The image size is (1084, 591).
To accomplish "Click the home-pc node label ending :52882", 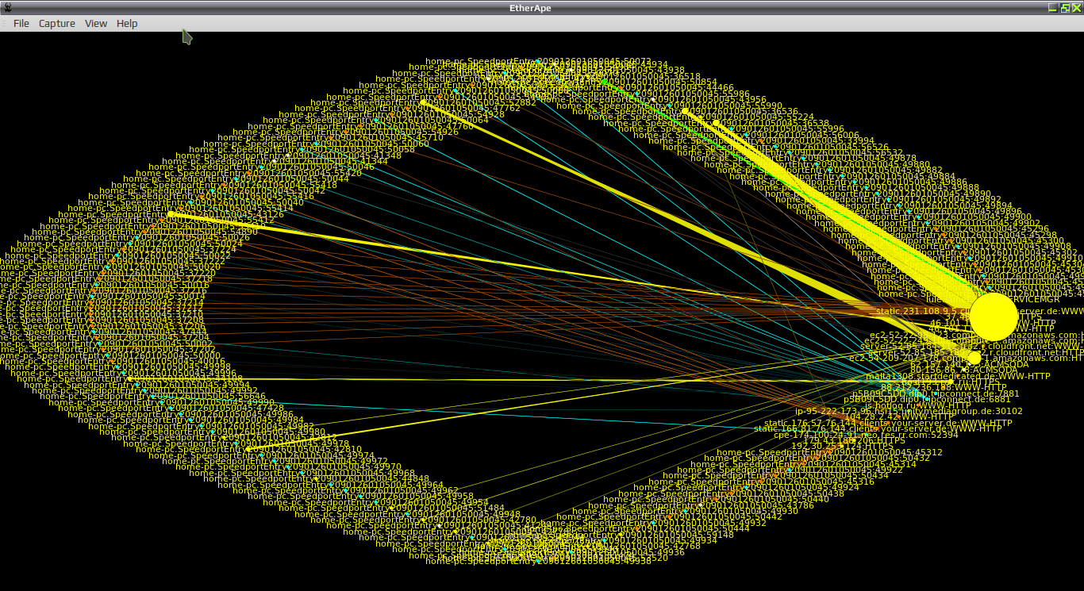I will [424, 102].
